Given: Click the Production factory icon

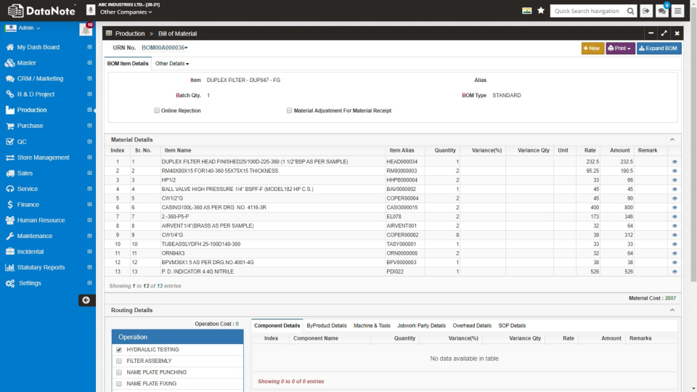Looking at the screenshot, I should 9,110.
